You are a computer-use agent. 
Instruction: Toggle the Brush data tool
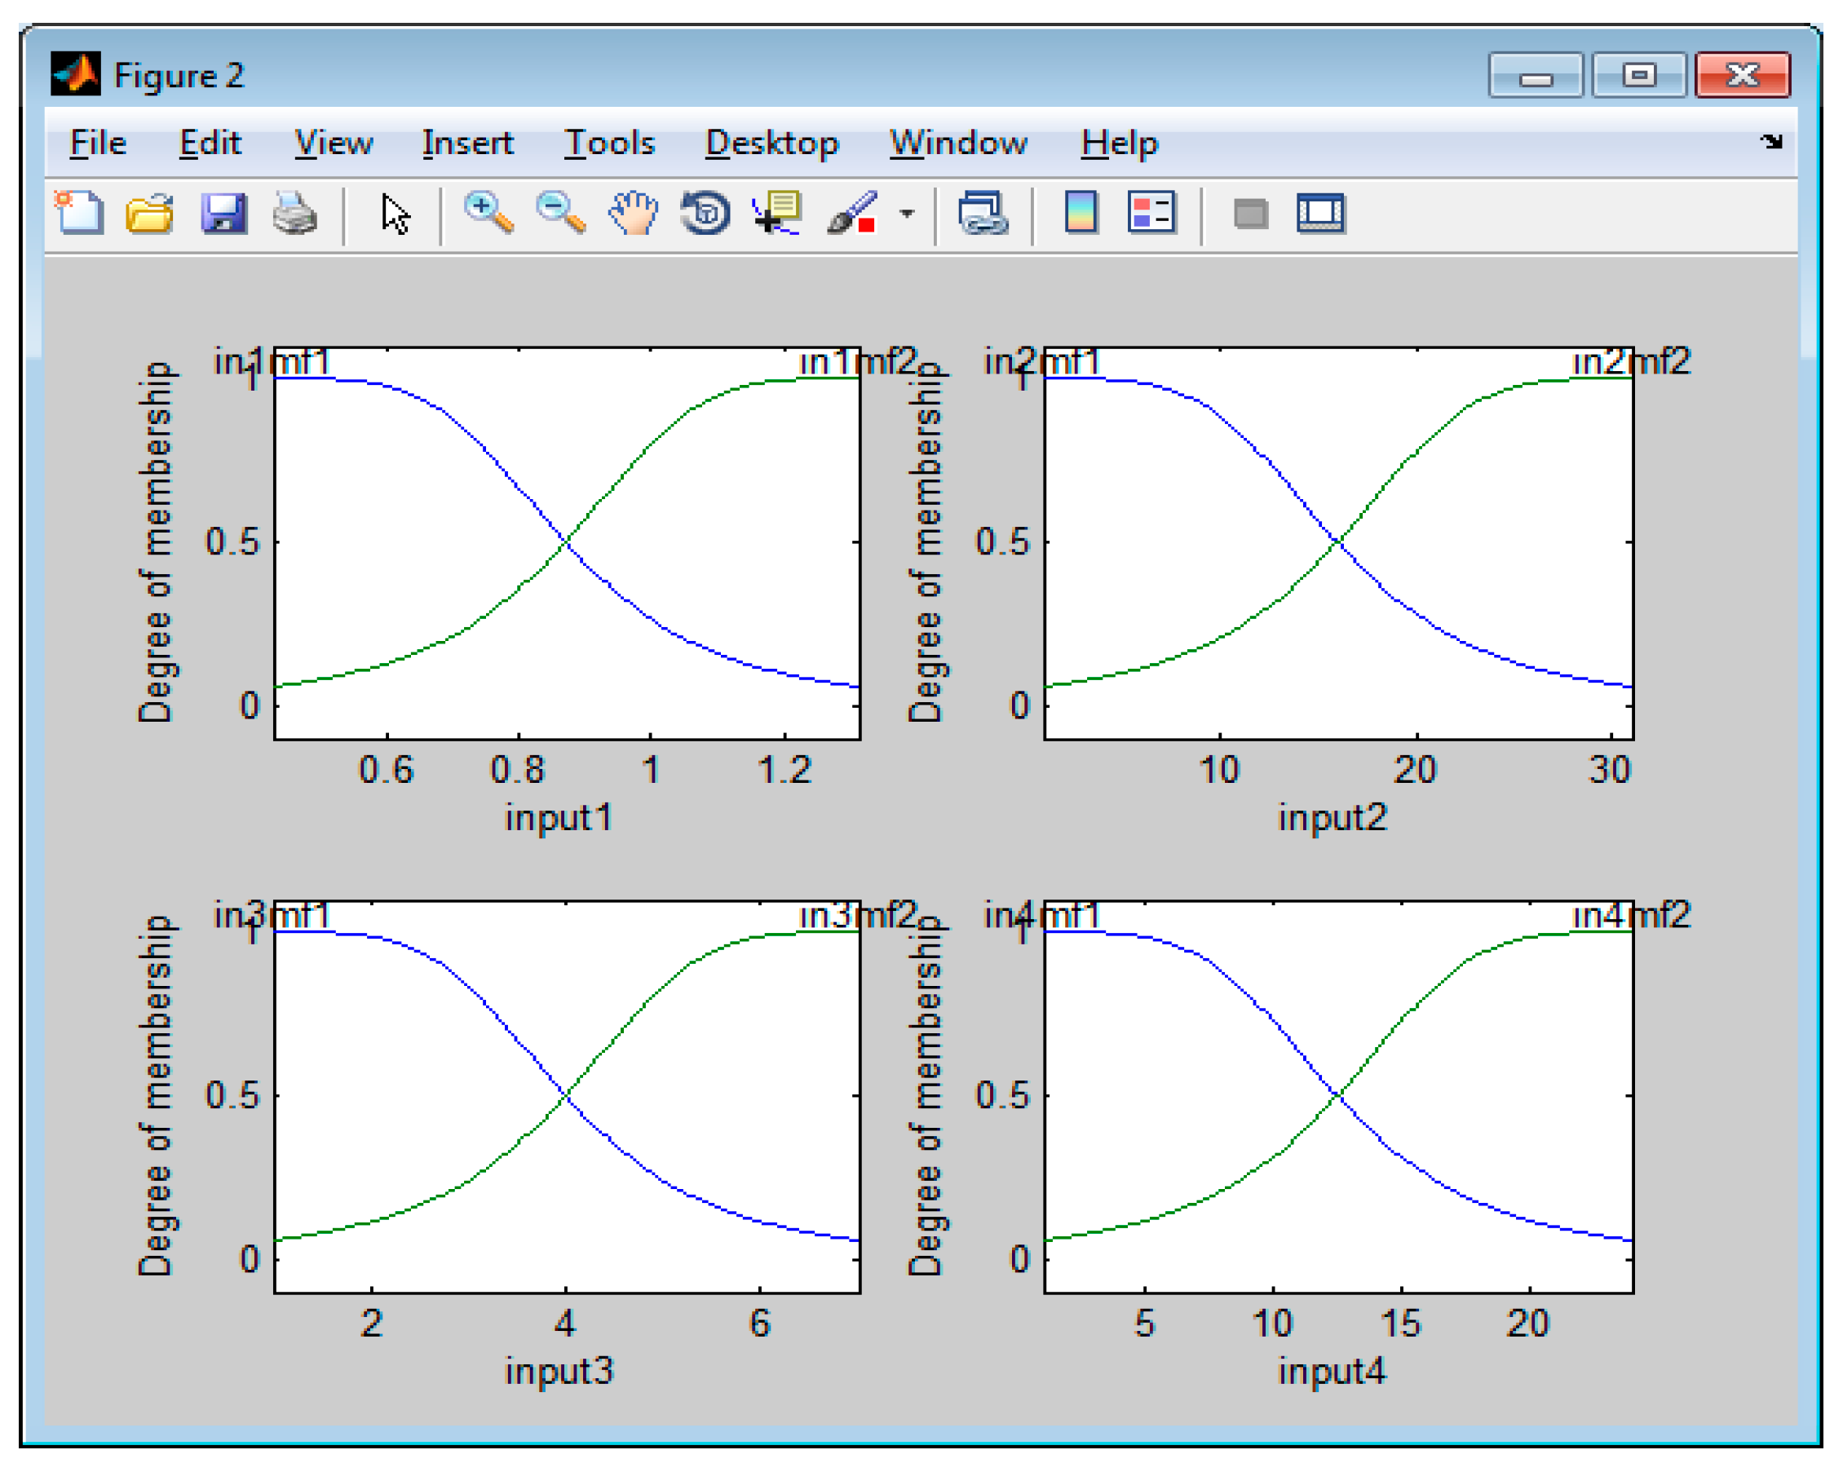click(852, 213)
